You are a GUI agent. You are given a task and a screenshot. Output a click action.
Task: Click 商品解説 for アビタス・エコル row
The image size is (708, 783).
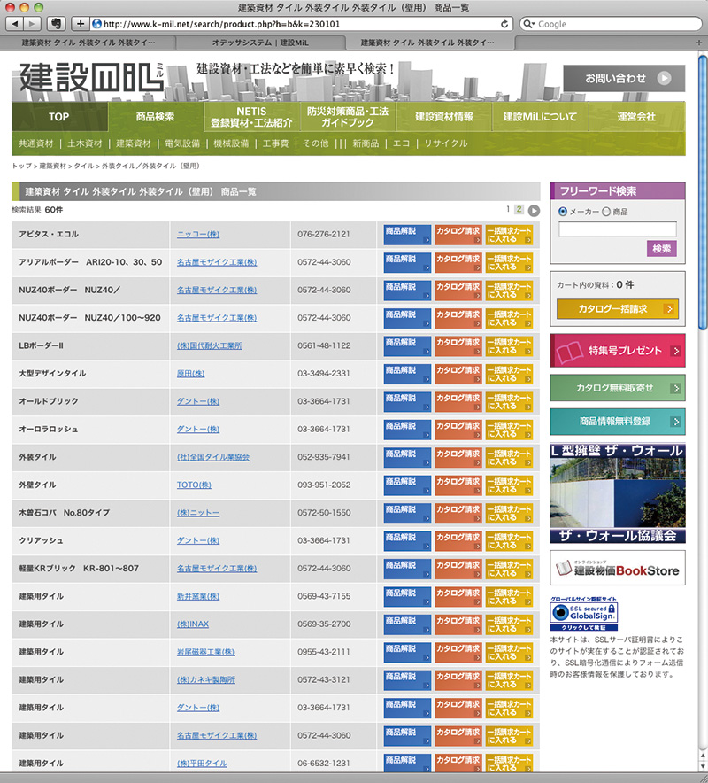click(x=407, y=235)
